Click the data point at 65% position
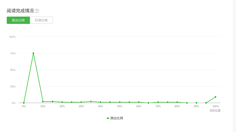 pos(148,103)
